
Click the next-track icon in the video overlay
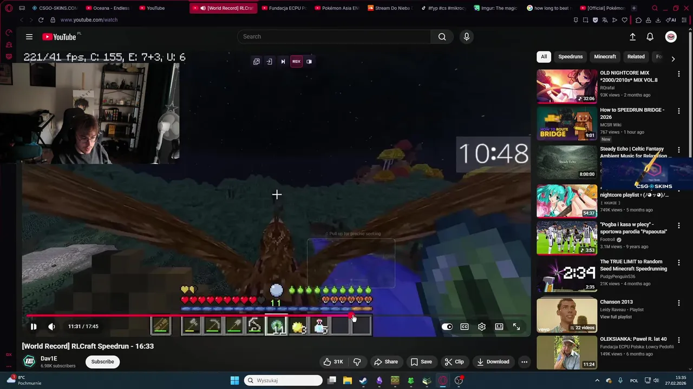[283, 62]
